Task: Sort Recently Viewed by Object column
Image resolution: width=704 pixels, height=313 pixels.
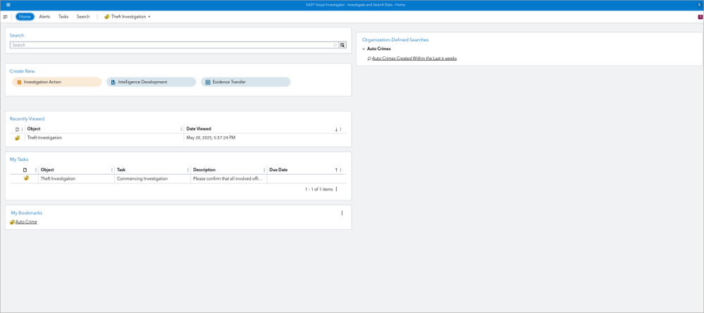Action: pos(34,129)
